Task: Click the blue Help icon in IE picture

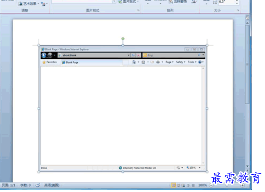Action: pyautogui.click(x=200, y=62)
